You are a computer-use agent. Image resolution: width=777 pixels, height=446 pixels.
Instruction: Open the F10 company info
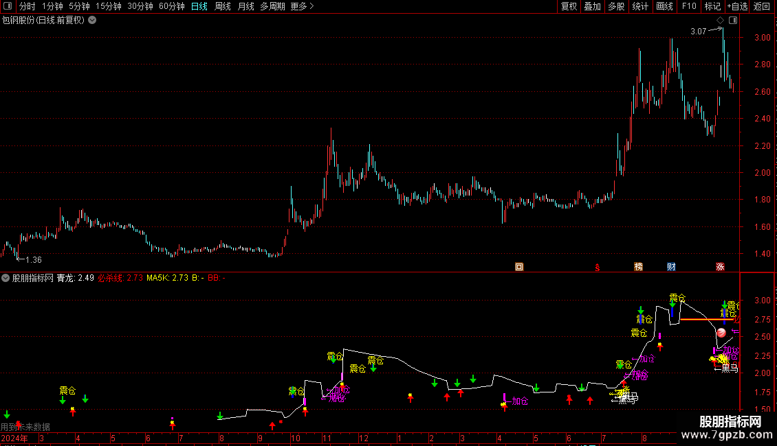coord(689,6)
